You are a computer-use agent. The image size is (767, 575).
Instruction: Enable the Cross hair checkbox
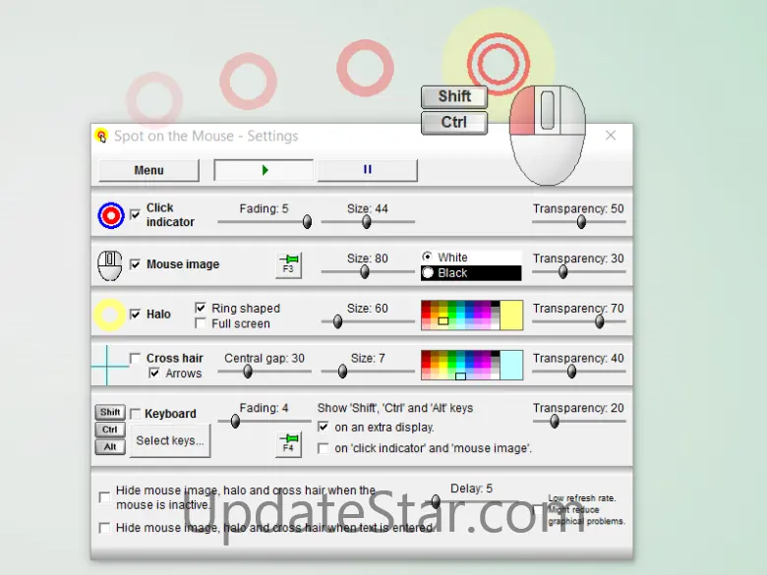[135, 359]
